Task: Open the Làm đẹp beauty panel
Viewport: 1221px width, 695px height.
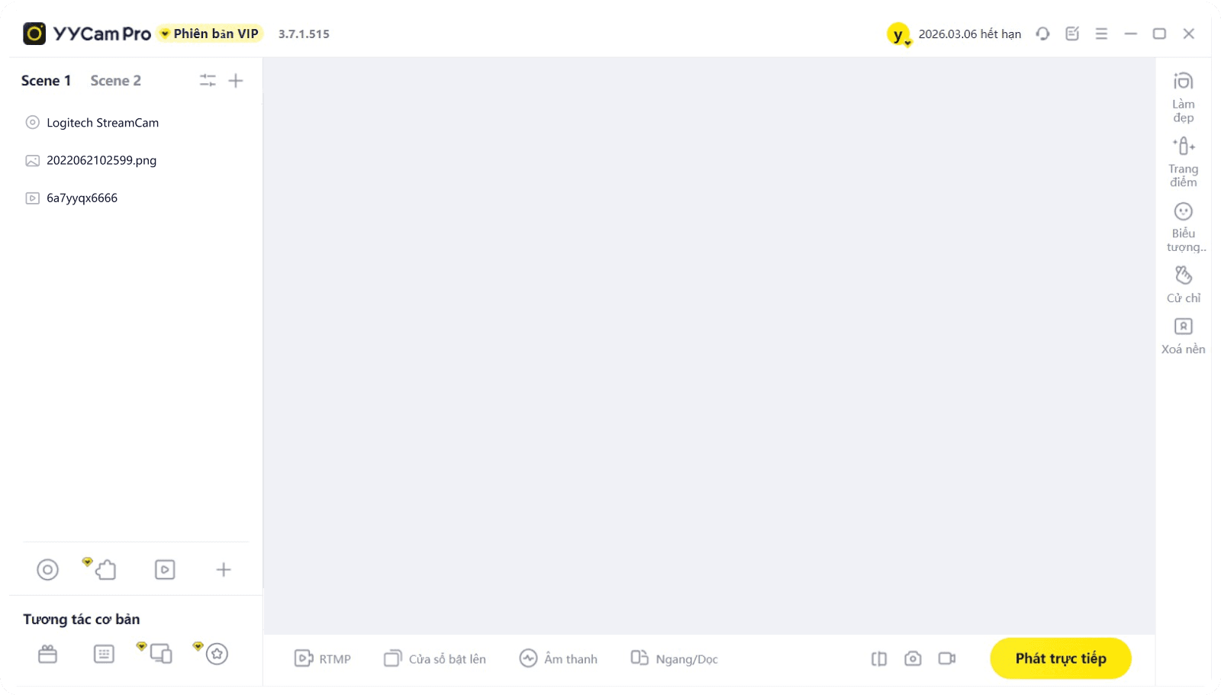Action: pos(1183,97)
